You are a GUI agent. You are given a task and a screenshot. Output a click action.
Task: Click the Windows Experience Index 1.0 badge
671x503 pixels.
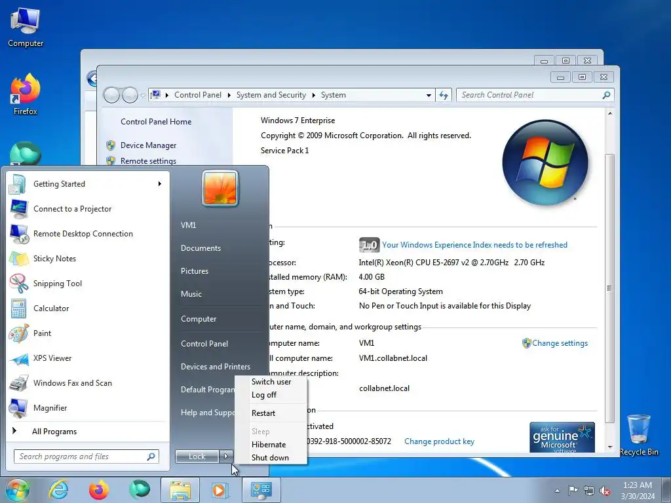(x=369, y=245)
